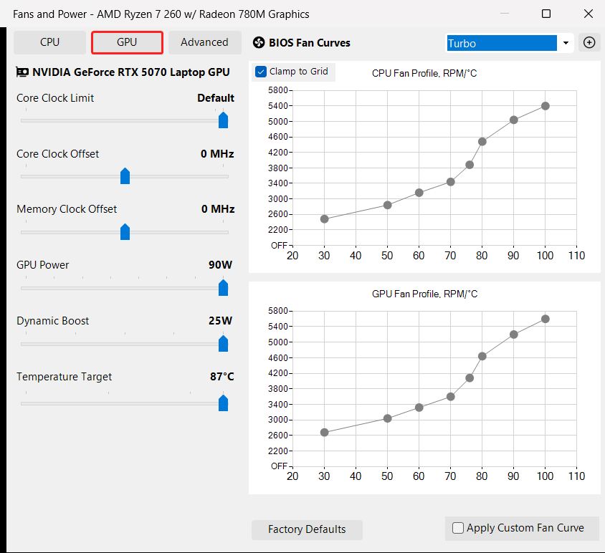Select the Turbo profile combo box field
605x553 pixels.
[x=501, y=43]
